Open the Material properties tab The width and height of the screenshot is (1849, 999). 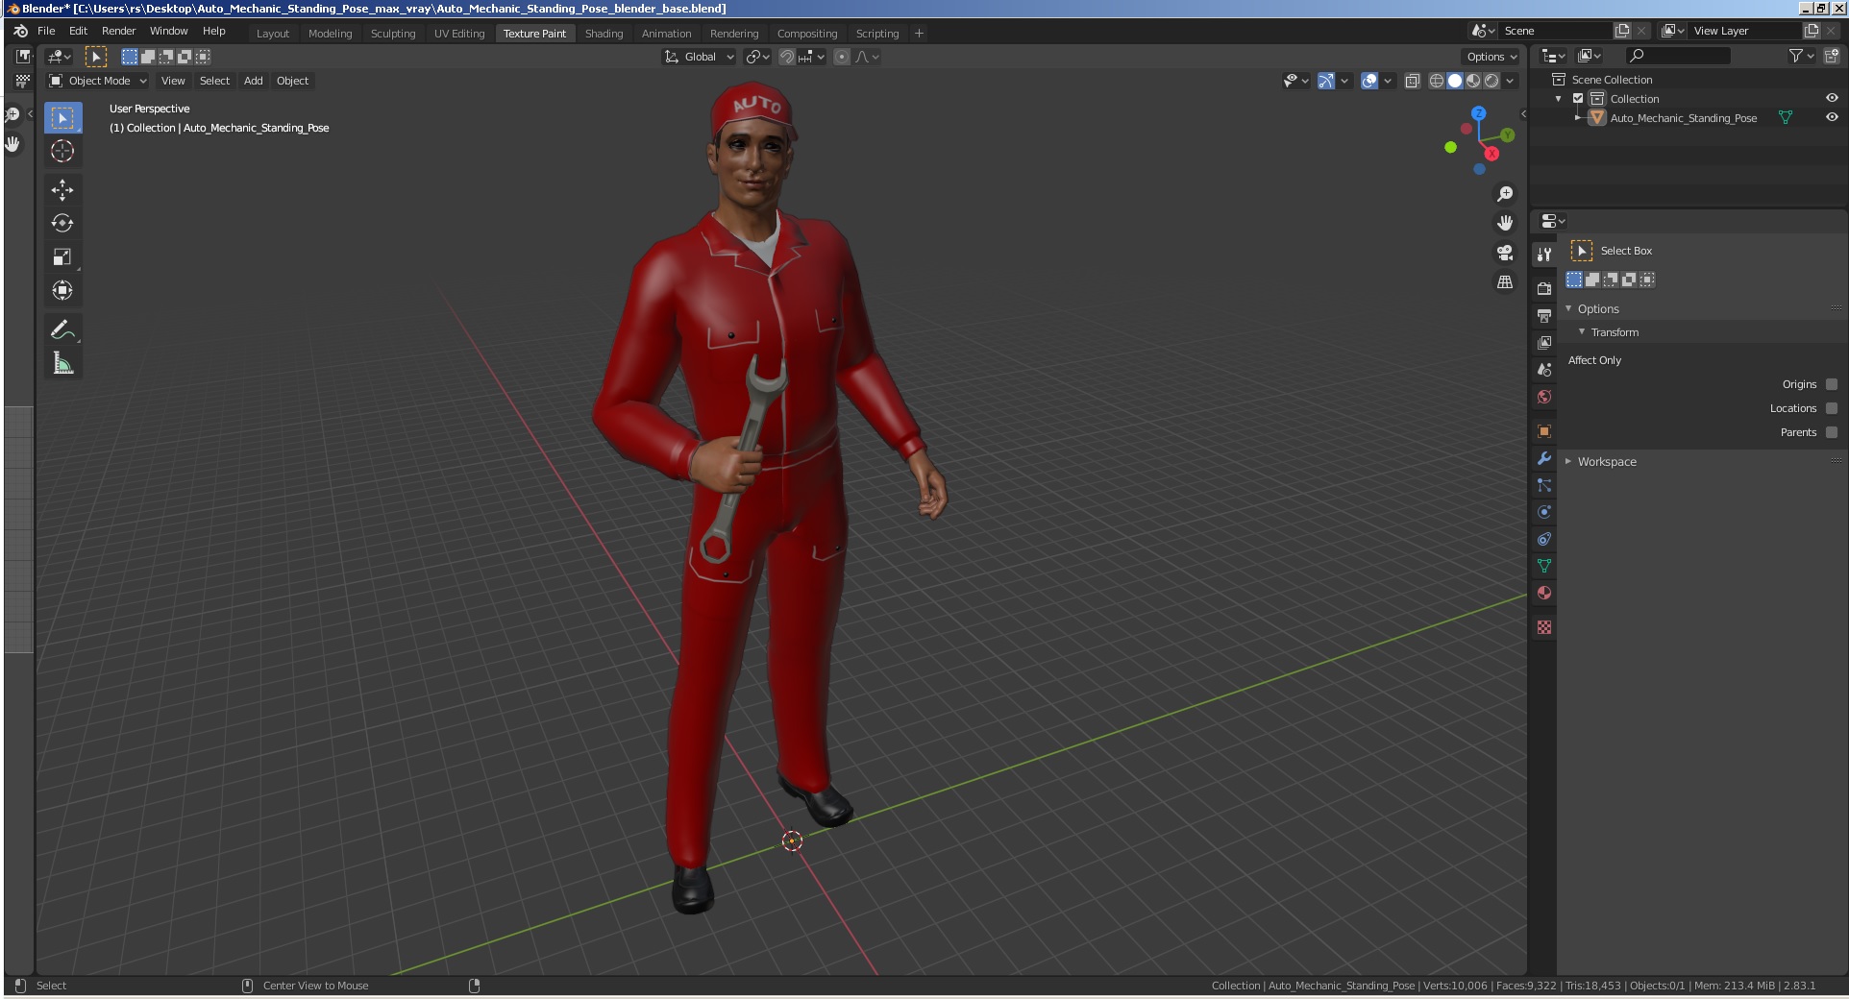tap(1544, 593)
